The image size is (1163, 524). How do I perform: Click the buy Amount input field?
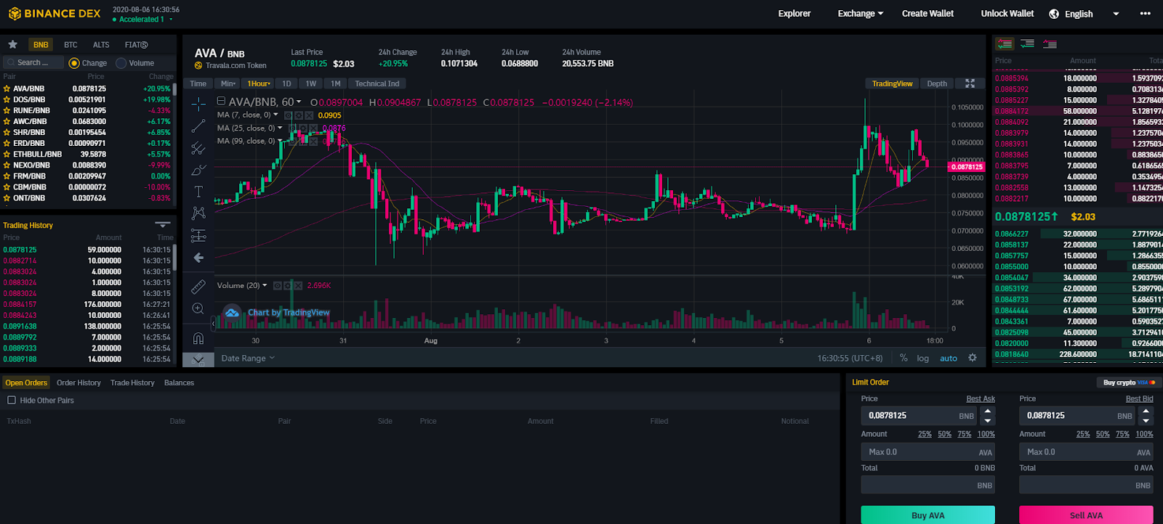[928, 451]
